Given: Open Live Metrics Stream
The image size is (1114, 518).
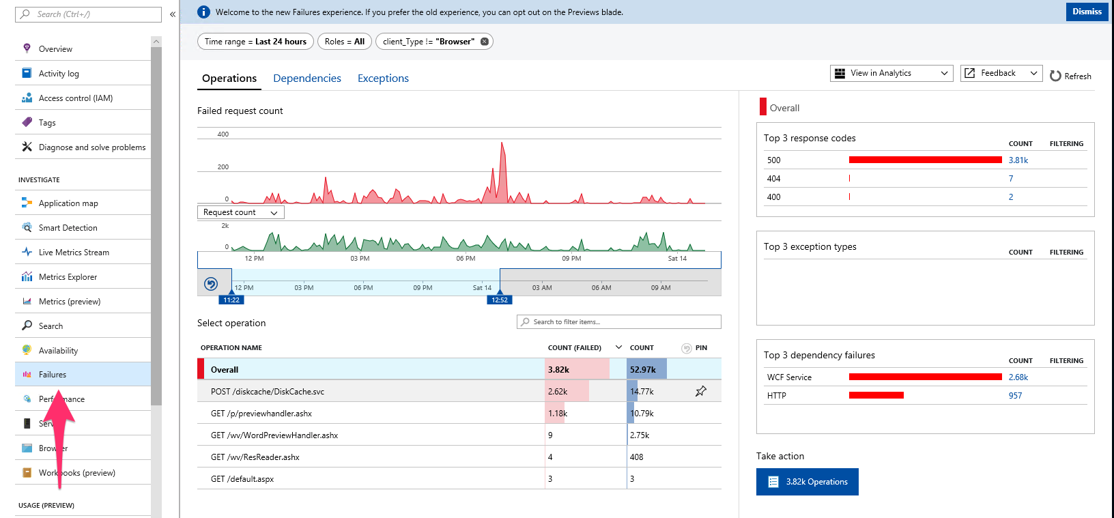Looking at the screenshot, I should coord(74,253).
